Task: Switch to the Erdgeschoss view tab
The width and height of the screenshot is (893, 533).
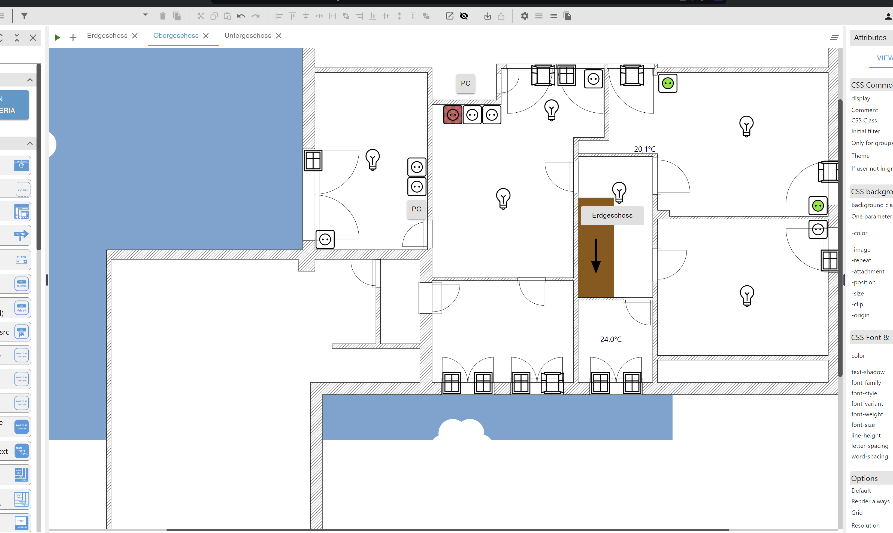Action: (107, 36)
